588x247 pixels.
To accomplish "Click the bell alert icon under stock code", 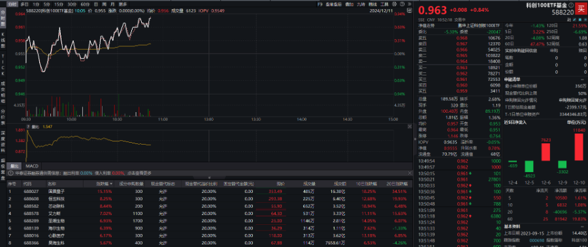I will [580, 20].
